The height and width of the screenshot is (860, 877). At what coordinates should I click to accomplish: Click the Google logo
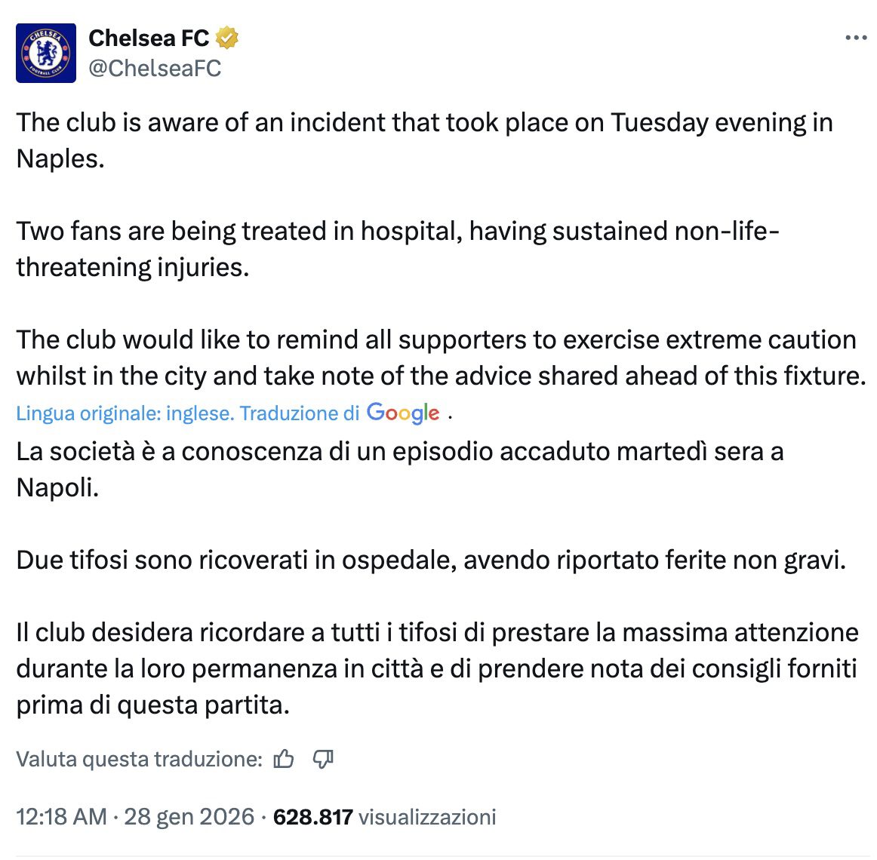tap(403, 413)
